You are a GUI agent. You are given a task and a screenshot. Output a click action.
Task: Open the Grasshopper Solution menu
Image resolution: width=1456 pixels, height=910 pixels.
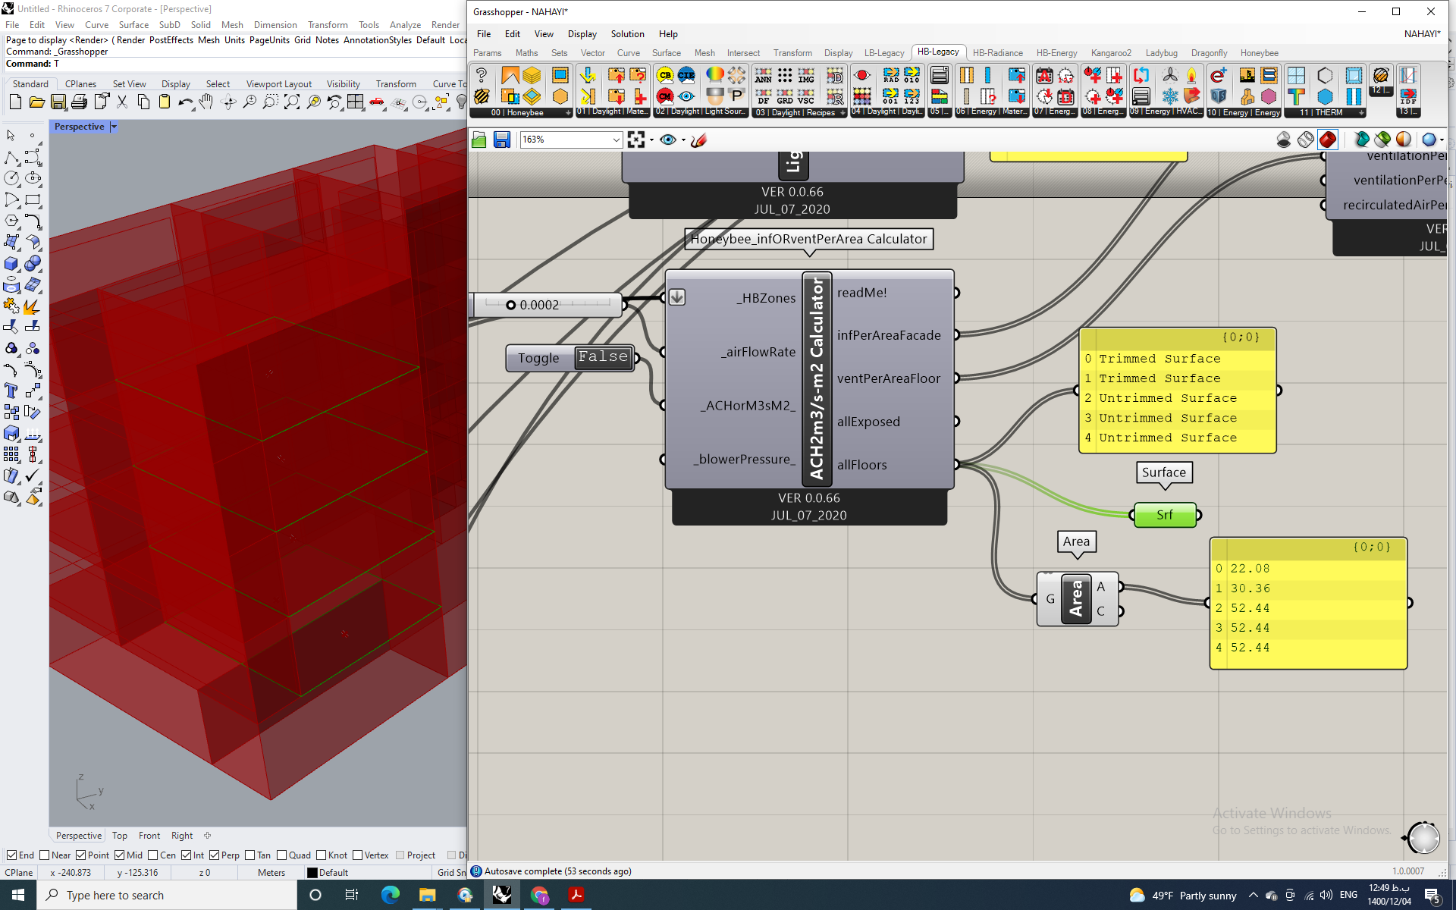[627, 34]
